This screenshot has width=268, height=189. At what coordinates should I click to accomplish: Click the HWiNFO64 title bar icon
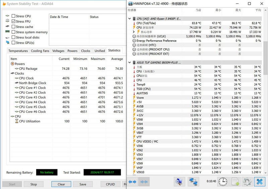click(x=130, y=4)
